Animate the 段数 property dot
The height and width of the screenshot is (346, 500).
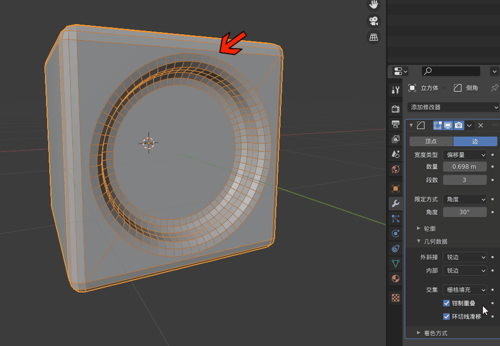[493, 180]
